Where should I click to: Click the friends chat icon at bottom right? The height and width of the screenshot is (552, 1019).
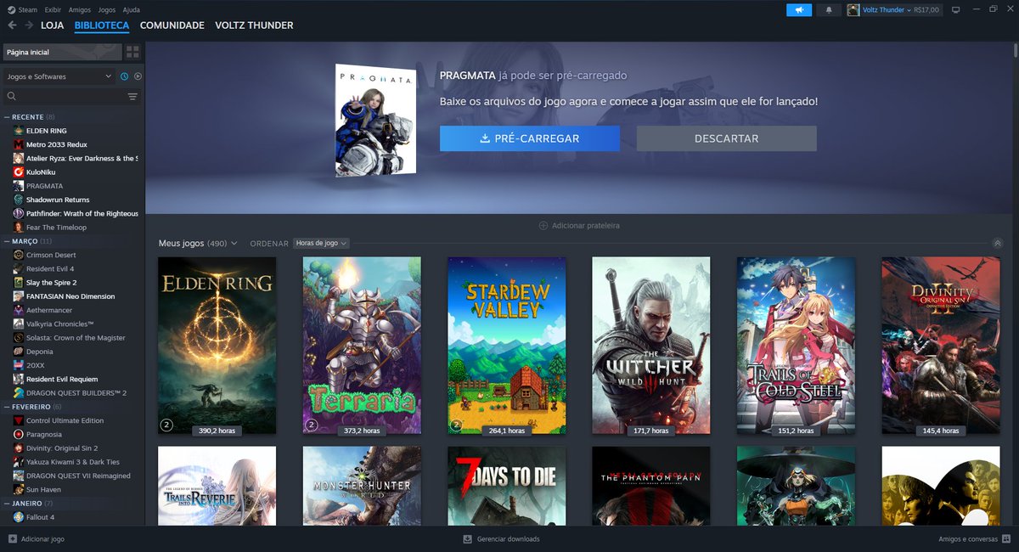point(1007,539)
